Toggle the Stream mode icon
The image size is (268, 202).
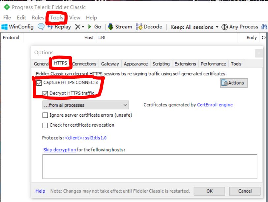click(x=110, y=27)
